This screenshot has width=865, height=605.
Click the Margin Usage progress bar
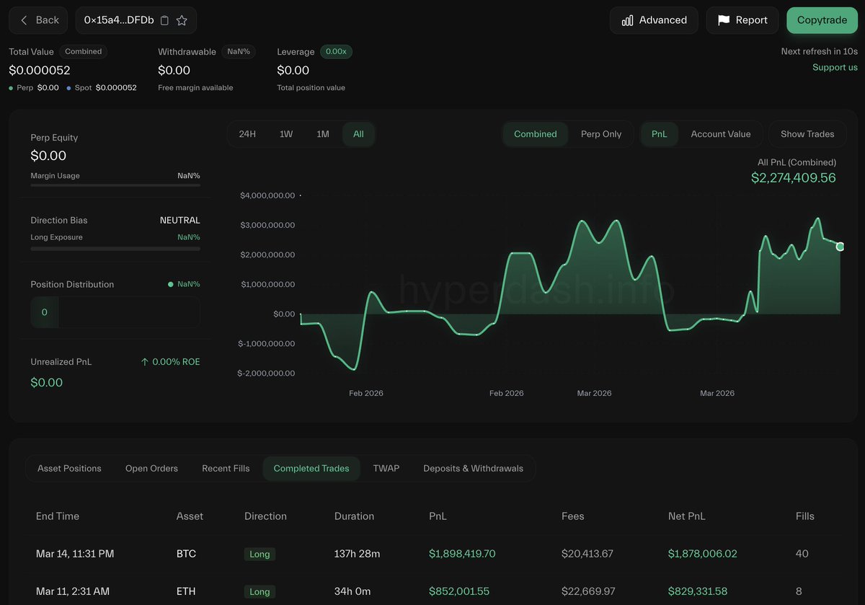[115, 185]
